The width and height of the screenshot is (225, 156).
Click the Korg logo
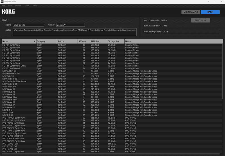tap(8, 12)
